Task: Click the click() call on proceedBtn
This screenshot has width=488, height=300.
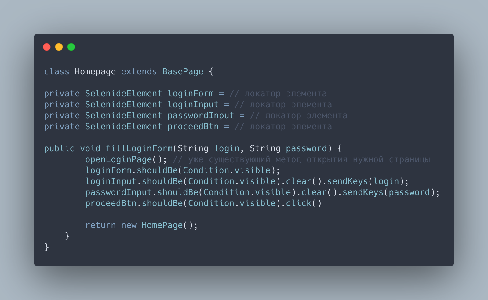Action: pos(304,203)
